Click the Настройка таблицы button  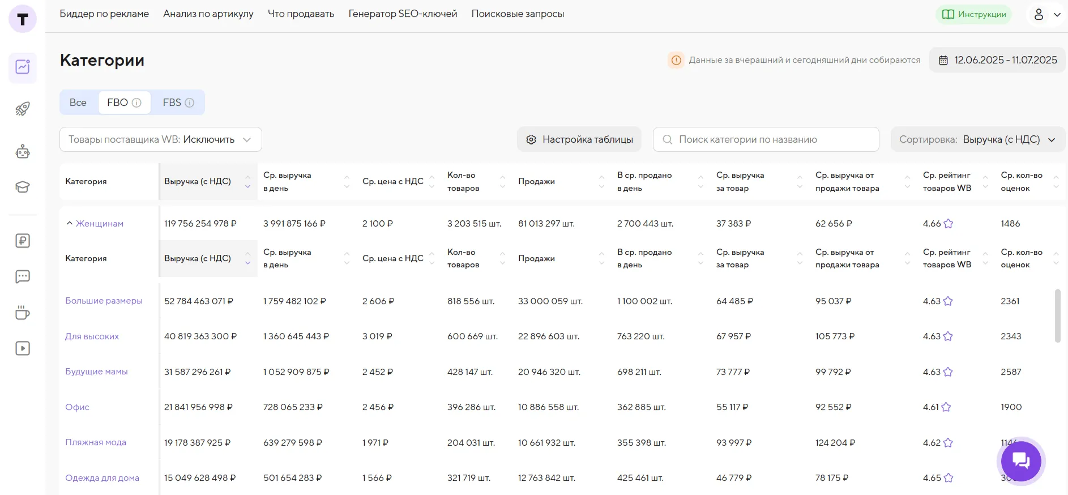tap(579, 139)
